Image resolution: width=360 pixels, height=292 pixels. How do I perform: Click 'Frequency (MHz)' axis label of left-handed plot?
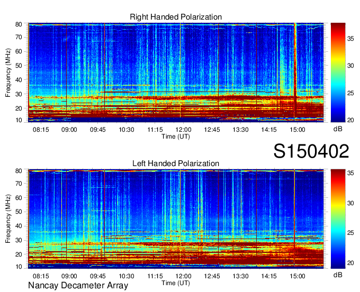point(8,219)
